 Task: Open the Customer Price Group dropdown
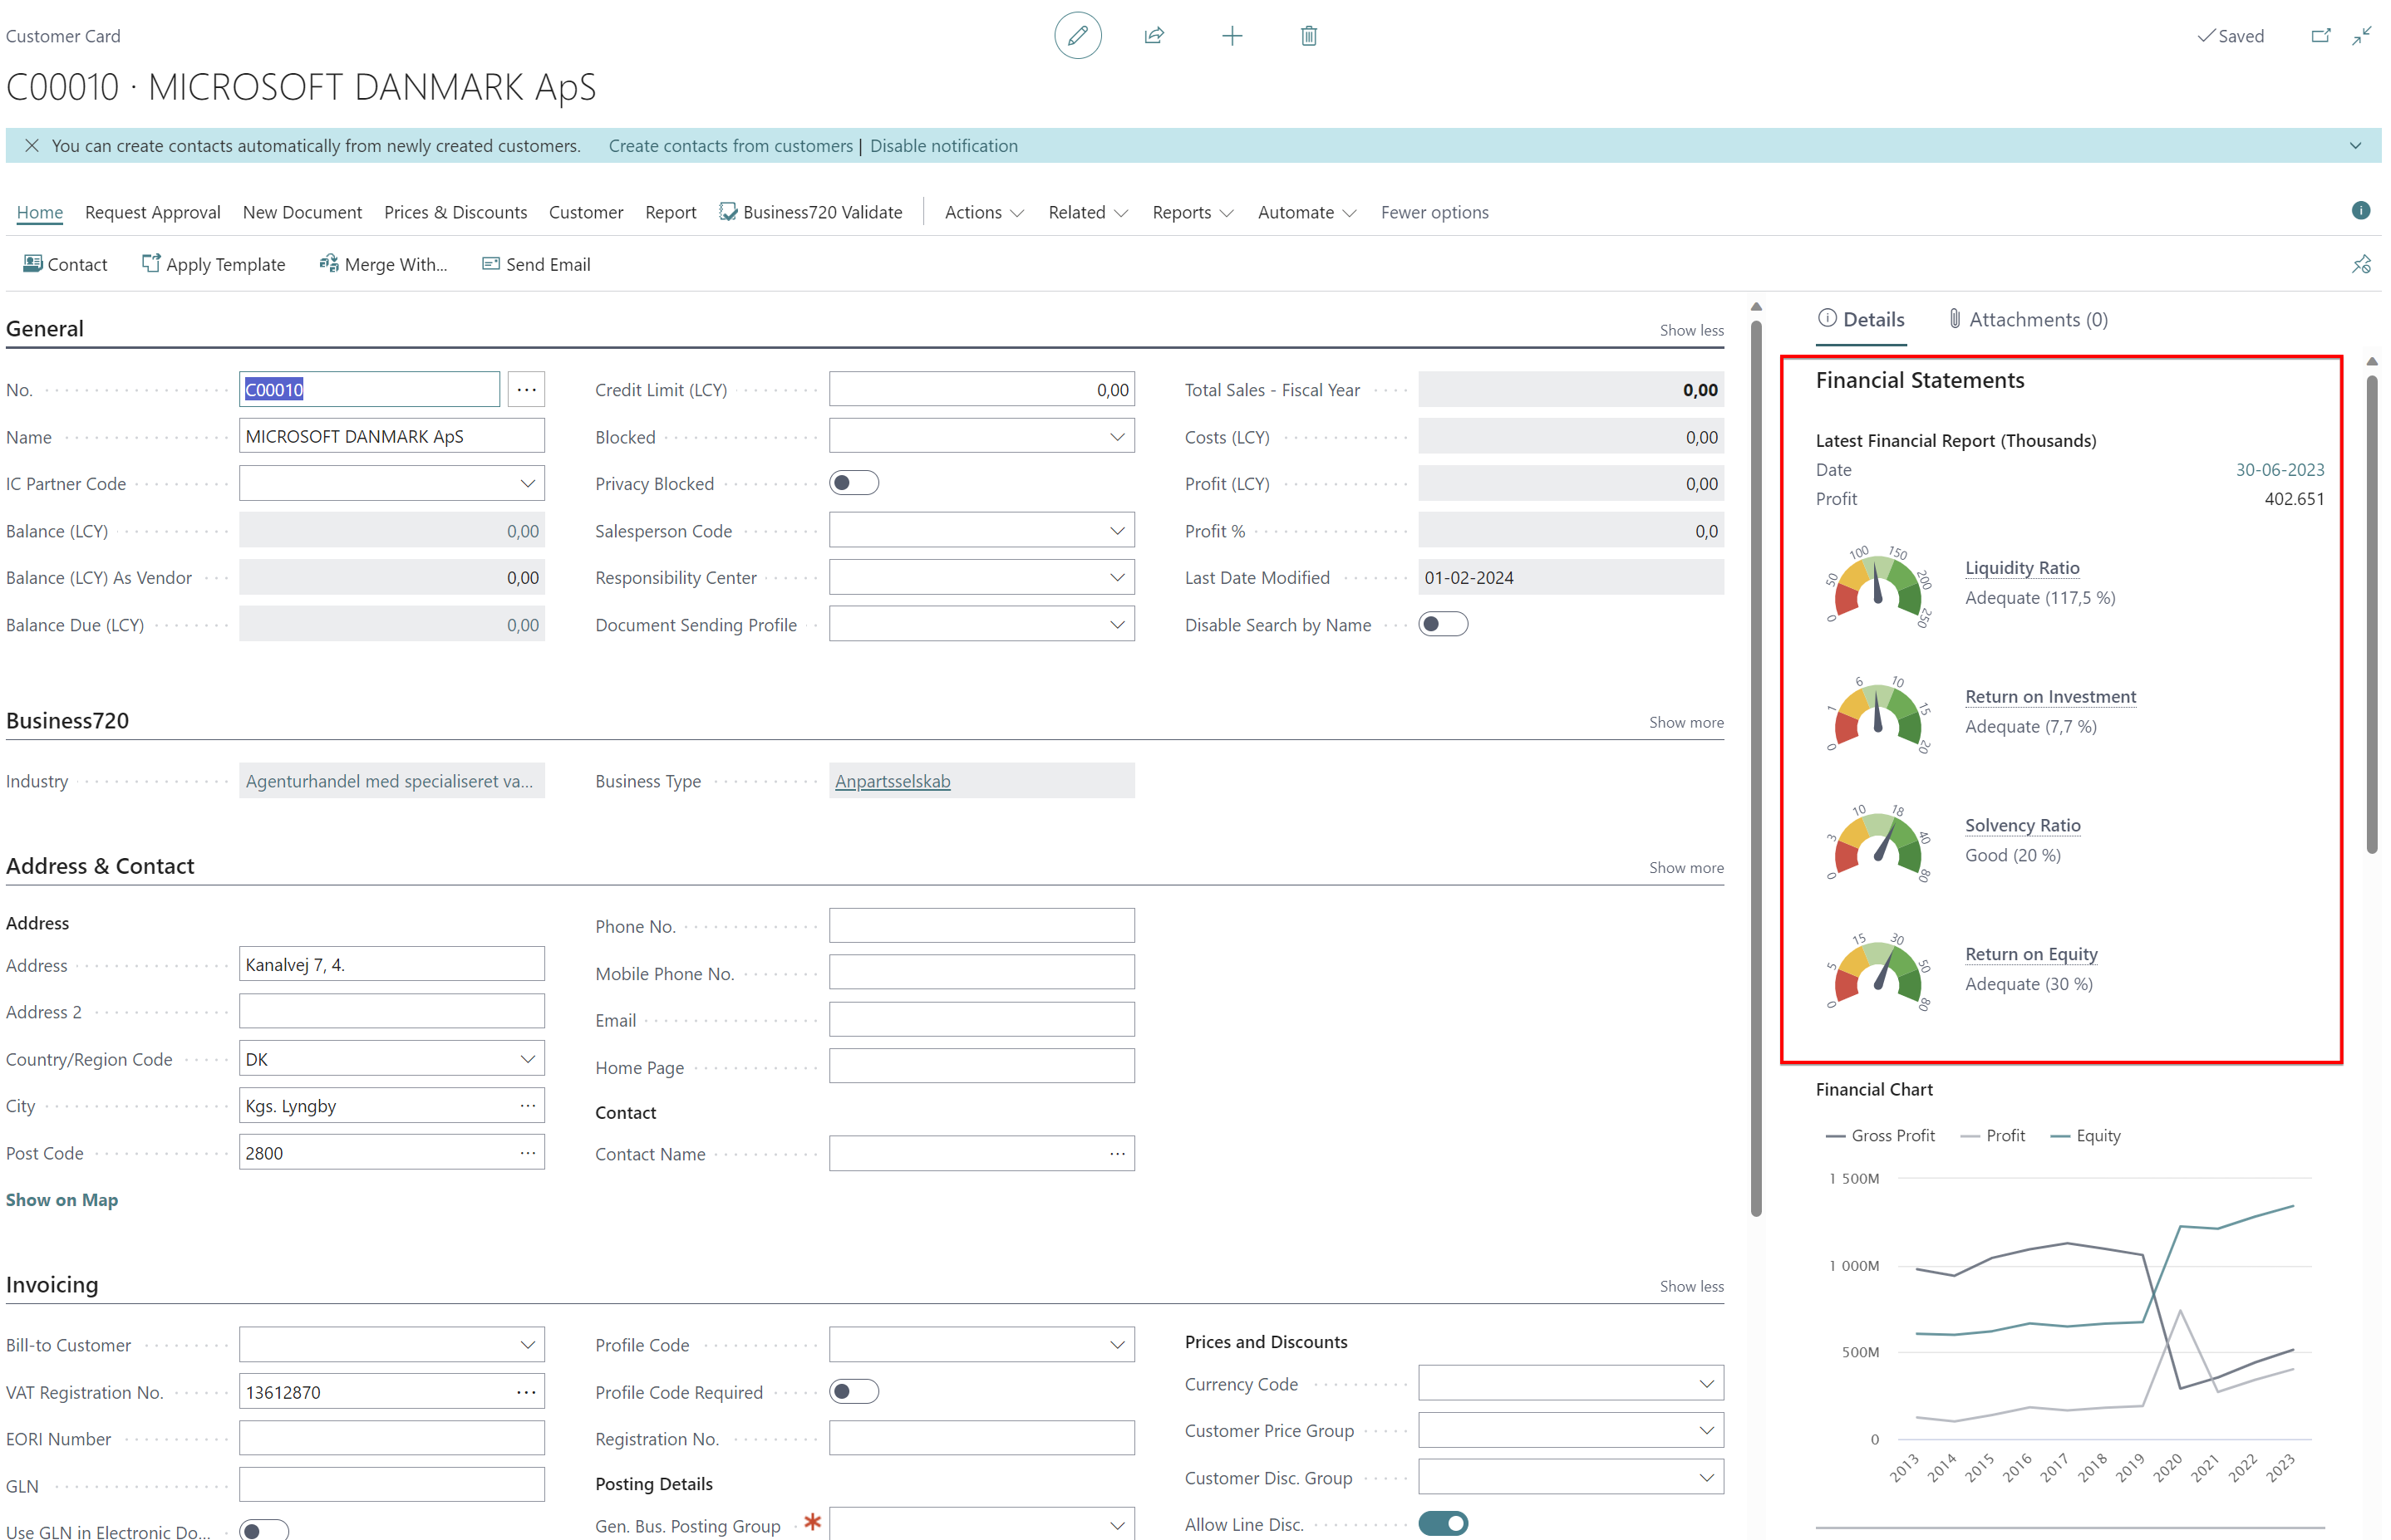(x=1705, y=1431)
